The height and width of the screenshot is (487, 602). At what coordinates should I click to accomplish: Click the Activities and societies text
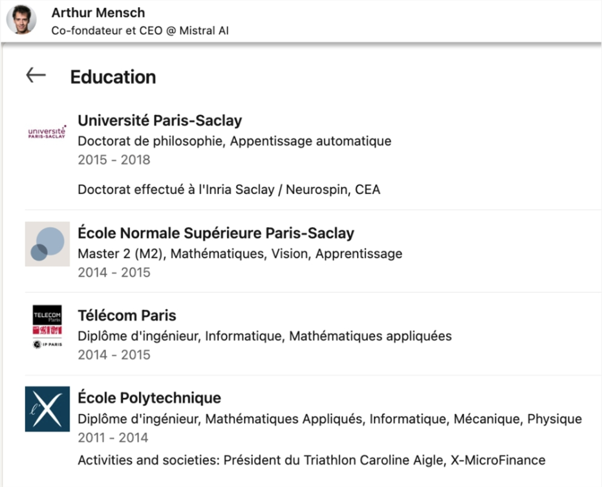pos(311,460)
